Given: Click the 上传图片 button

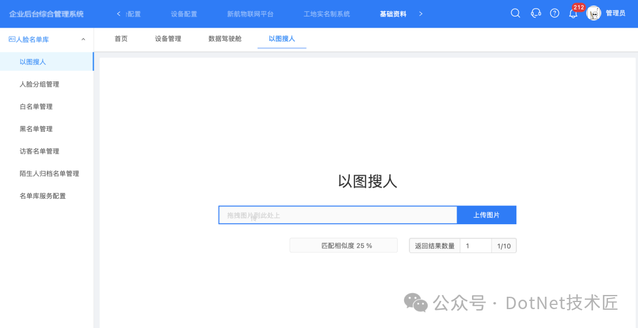Looking at the screenshot, I should click(487, 215).
